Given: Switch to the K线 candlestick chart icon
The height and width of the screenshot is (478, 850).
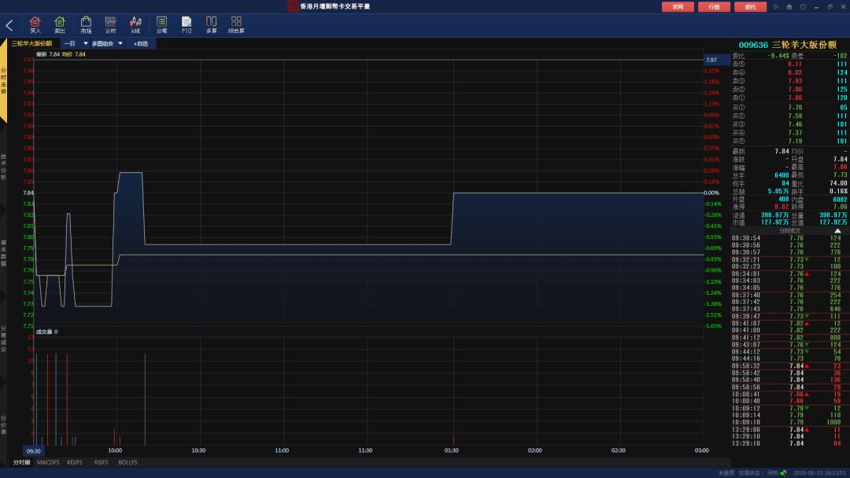Looking at the screenshot, I should click(135, 25).
